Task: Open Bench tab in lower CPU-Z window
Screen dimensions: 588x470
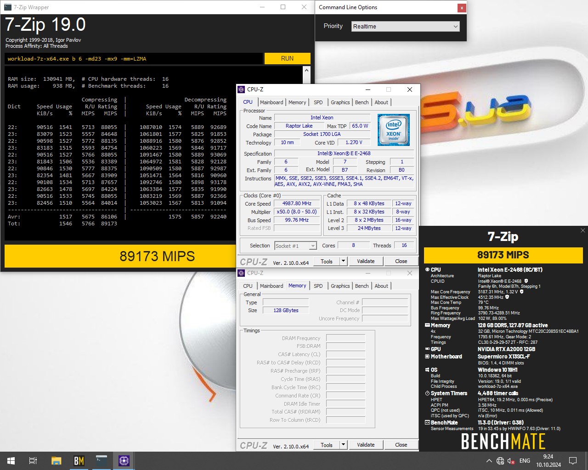Action: click(x=362, y=286)
